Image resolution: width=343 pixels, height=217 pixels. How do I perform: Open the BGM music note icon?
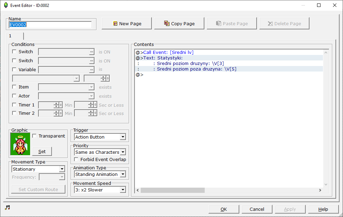pos(8,207)
